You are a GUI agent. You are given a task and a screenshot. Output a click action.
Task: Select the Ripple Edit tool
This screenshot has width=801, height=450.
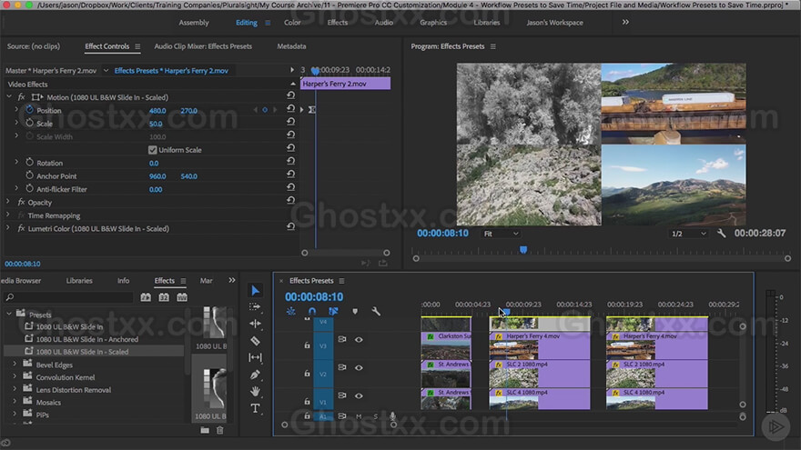(x=255, y=324)
